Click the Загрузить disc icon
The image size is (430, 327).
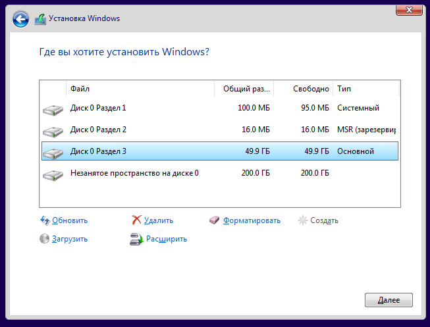coord(44,238)
